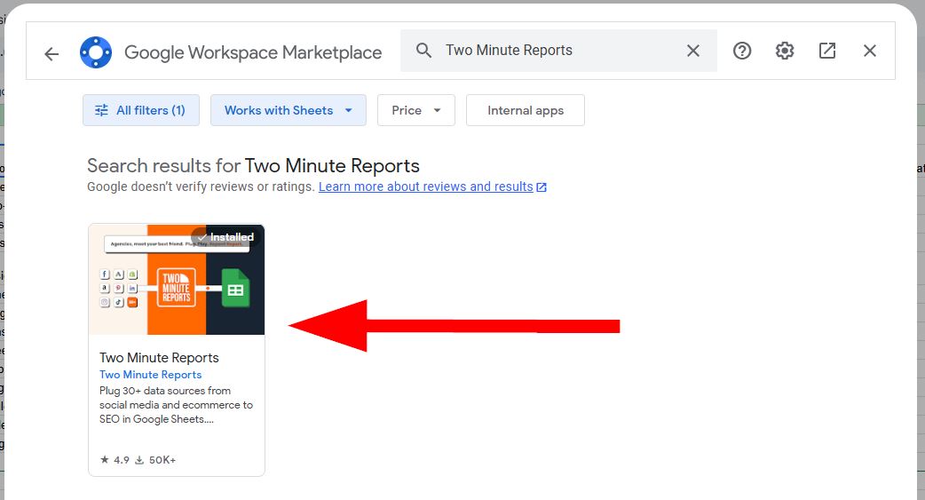The image size is (925, 500).
Task: Close the Marketplace dialog
Action: tap(870, 51)
